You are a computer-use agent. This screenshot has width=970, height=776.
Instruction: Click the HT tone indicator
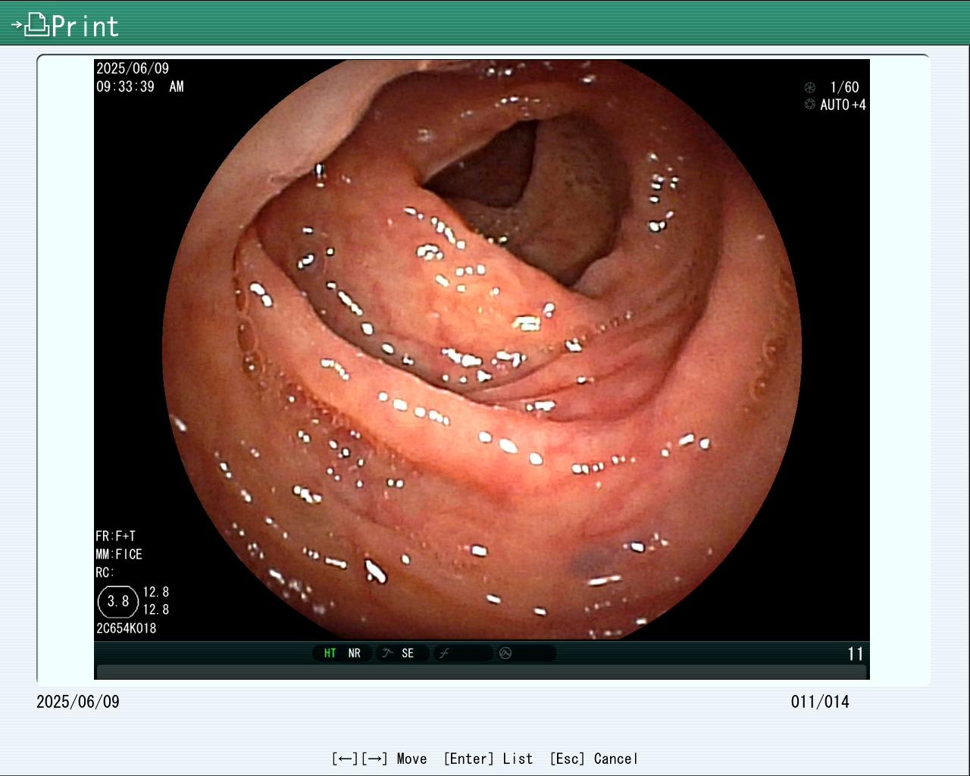point(330,653)
